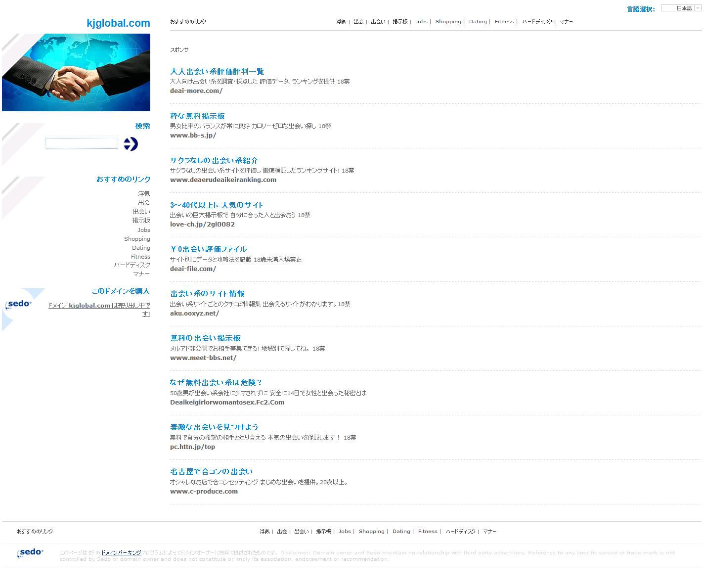The image size is (704, 586).
Task: Open the kjglobal.com site title link
Action: [x=118, y=23]
